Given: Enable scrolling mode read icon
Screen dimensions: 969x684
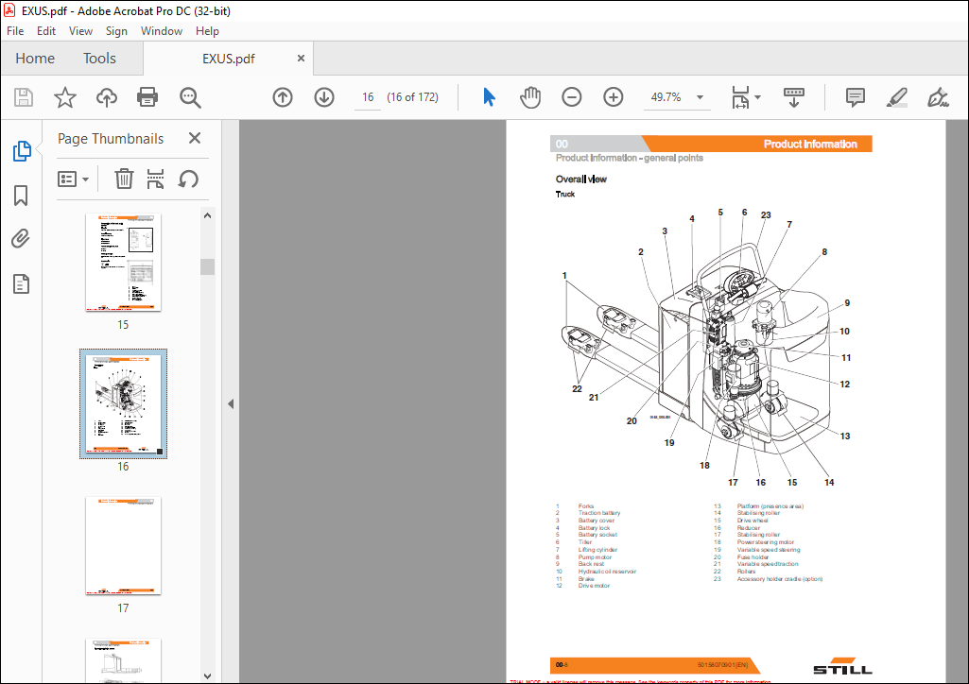Looking at the screenshot, I should click(794, 97).
